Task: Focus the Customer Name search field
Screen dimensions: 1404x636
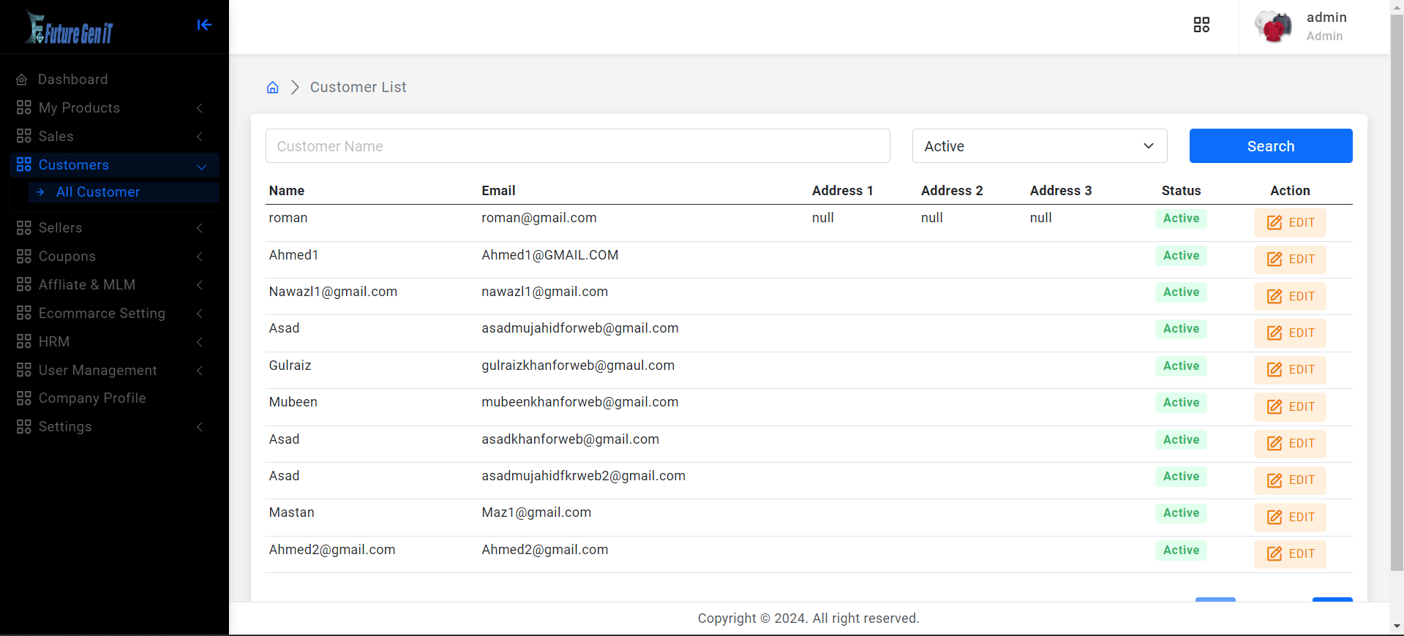Action: (577, 146)
